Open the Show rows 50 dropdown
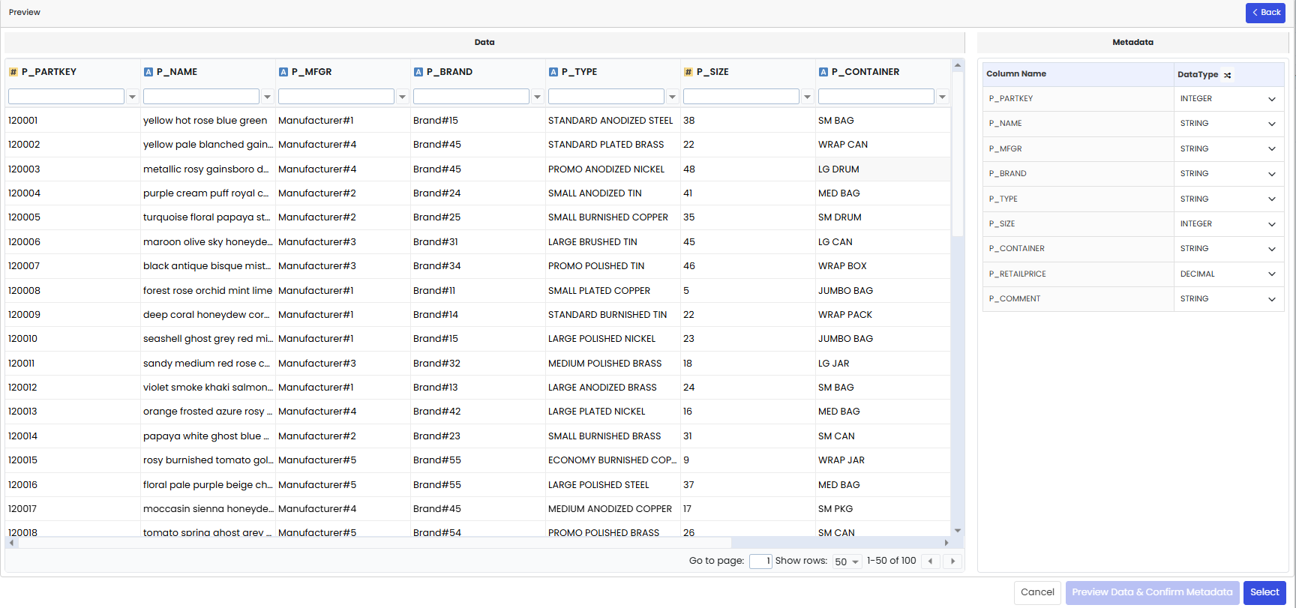 click(847, 562)
